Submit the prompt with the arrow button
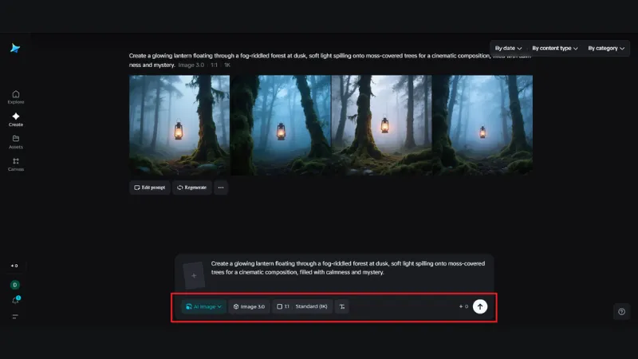This screenshot has width=638, height=359. point(479,306)
